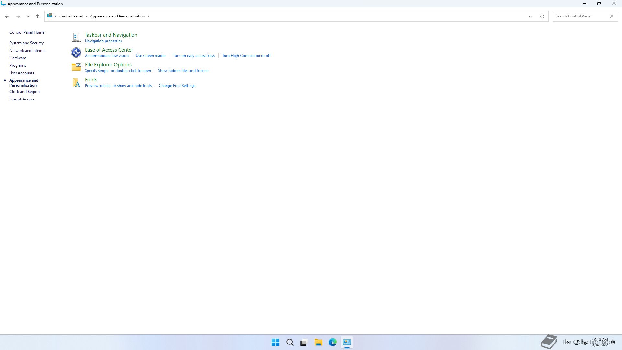Image resolution: width=622 pixels, height=350 pixels.
Task: Click in the Search Control Panel field
Action: coord(580,16)
